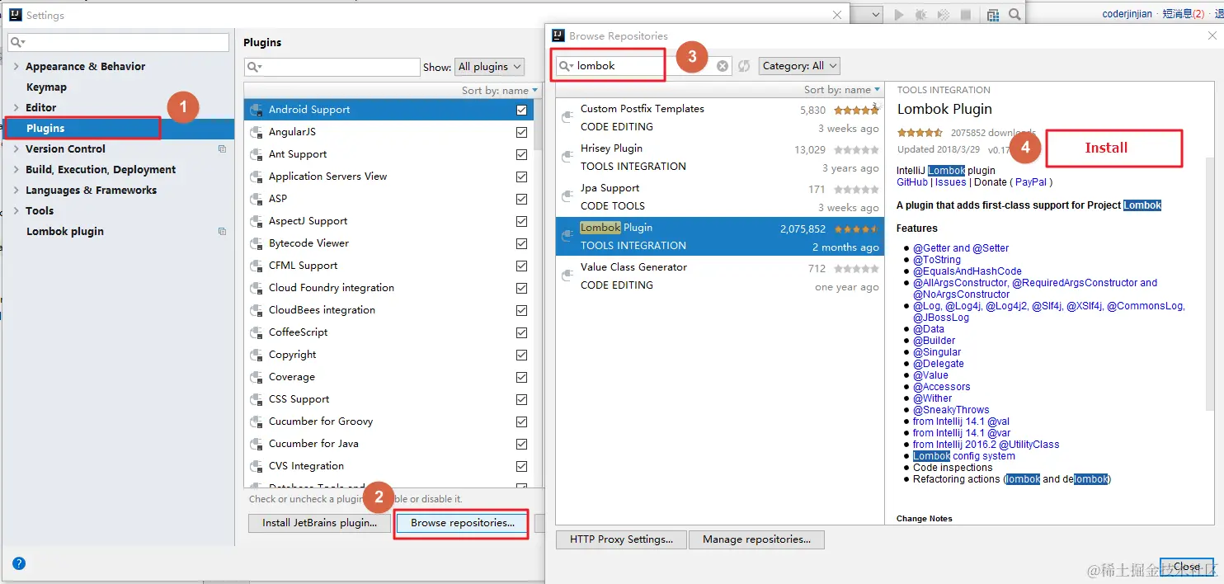The image size is (1224, 584).
Task: Click the Version Control project-level icon
Action: (x=222, y=149)
